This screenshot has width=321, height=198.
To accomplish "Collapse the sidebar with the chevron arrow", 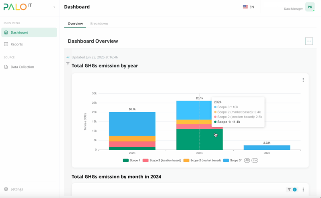I will (54, 7).
